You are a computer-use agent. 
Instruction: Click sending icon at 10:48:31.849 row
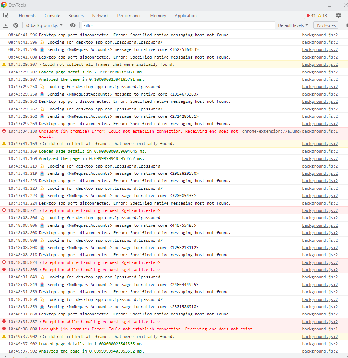click(42, 285)
